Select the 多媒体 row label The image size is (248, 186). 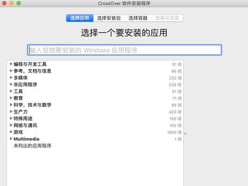click(20, 78)
